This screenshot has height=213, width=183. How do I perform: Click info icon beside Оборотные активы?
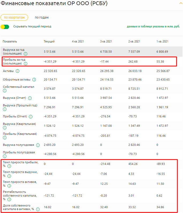(35, 80)
